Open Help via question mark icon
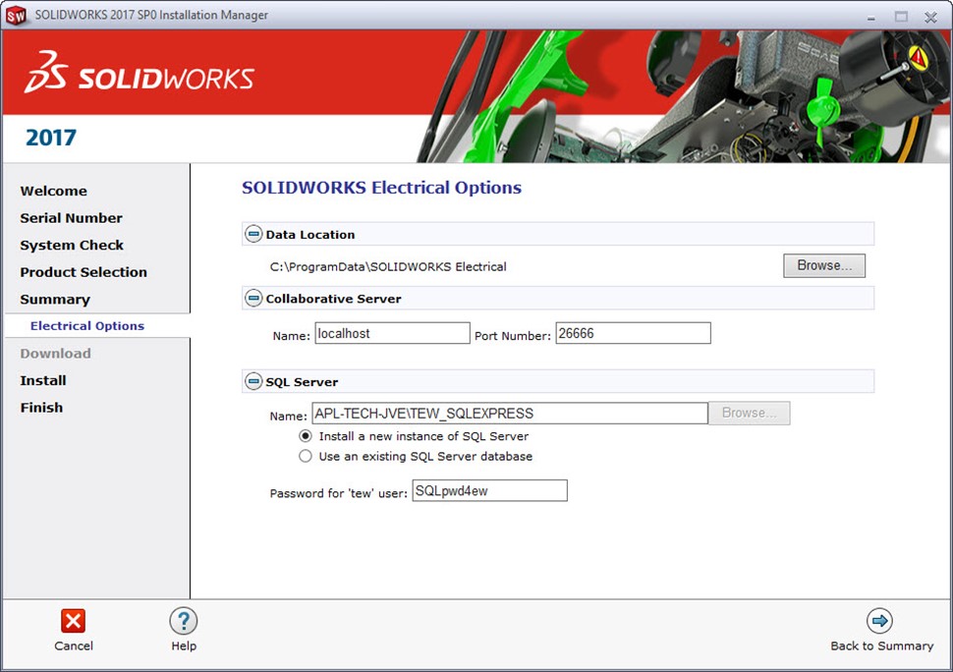Screen dimensions: 953x672 (x=184, y=620)
